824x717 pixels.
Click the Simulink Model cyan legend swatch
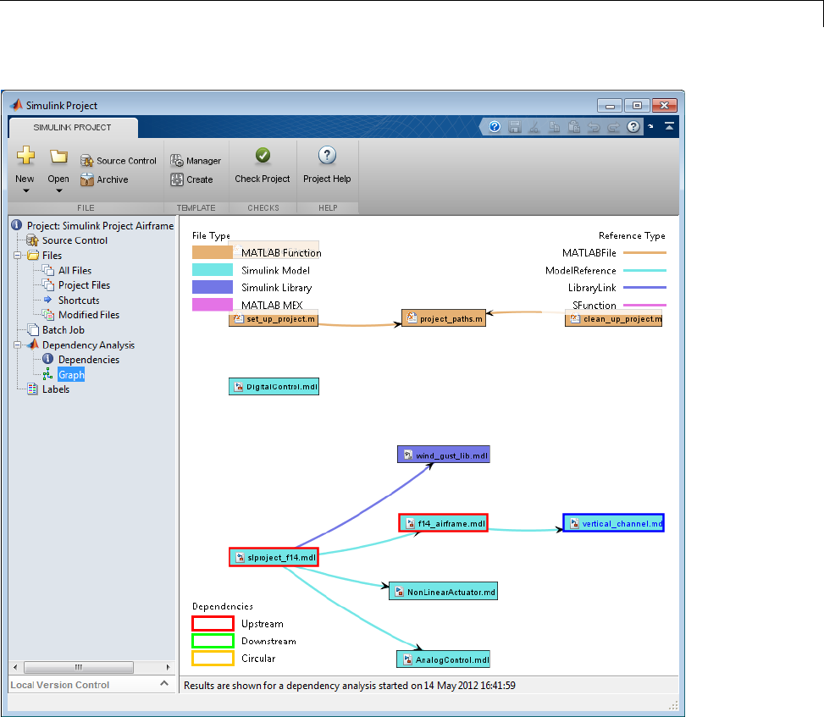point(213,270)
